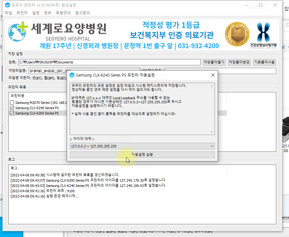
Task: Click the 저장폴더열기 button
Action: point(214,62)
